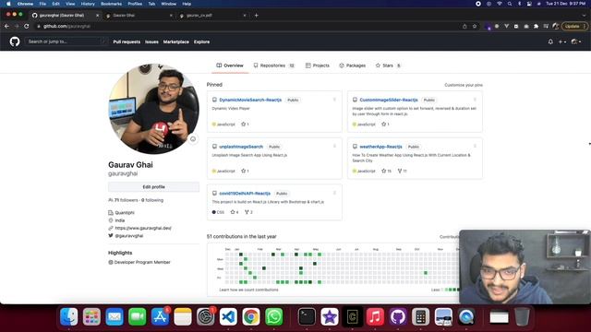
Task: Open the Trash from the dock
Action: coord(522,316)
